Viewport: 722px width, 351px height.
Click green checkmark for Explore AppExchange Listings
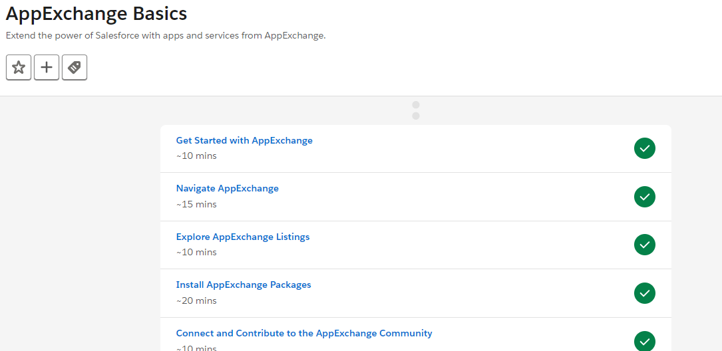pyautogui.click(x=645, y=245)
